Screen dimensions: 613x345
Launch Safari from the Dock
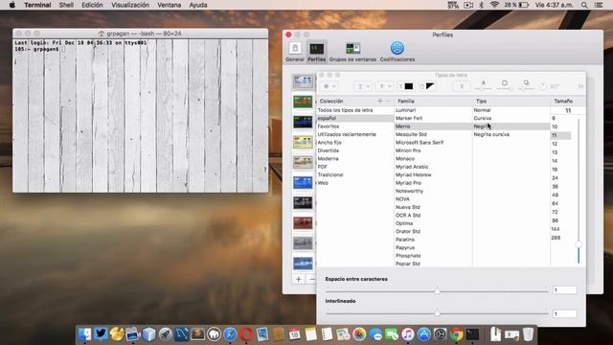coord(230,334)
